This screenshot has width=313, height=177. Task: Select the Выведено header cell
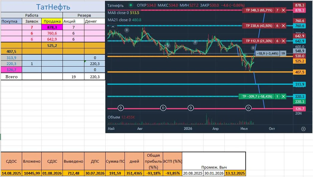(x=73, y=161)
